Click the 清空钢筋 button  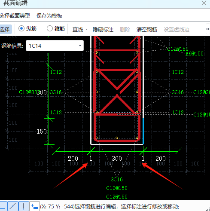coord(147,30)
